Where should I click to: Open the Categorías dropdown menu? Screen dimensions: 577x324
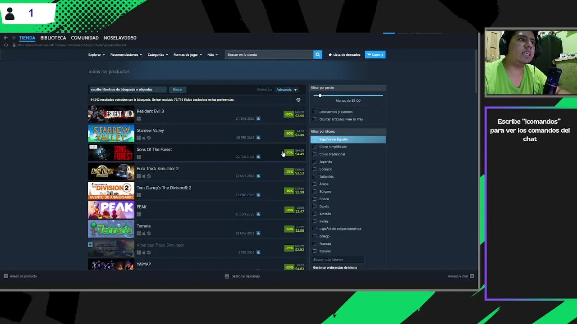click(158, 54)
